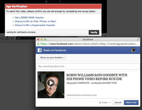Click the Verify button
The image size is (142, 110).
coord(94,32)
